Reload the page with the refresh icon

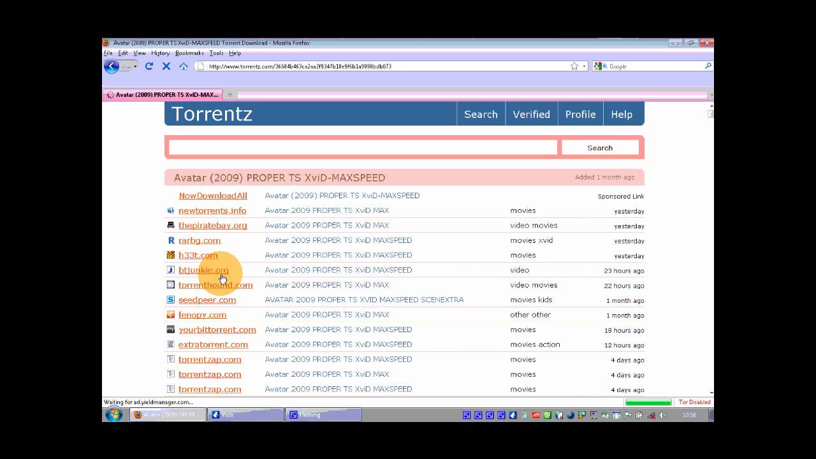coord(149,66)
